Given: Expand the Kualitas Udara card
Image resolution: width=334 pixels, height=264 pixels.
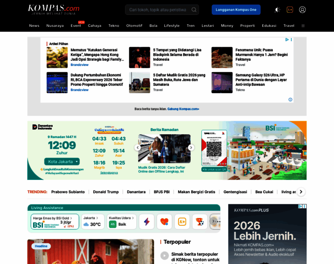Looking at the screenshot, I should (122, 222).
